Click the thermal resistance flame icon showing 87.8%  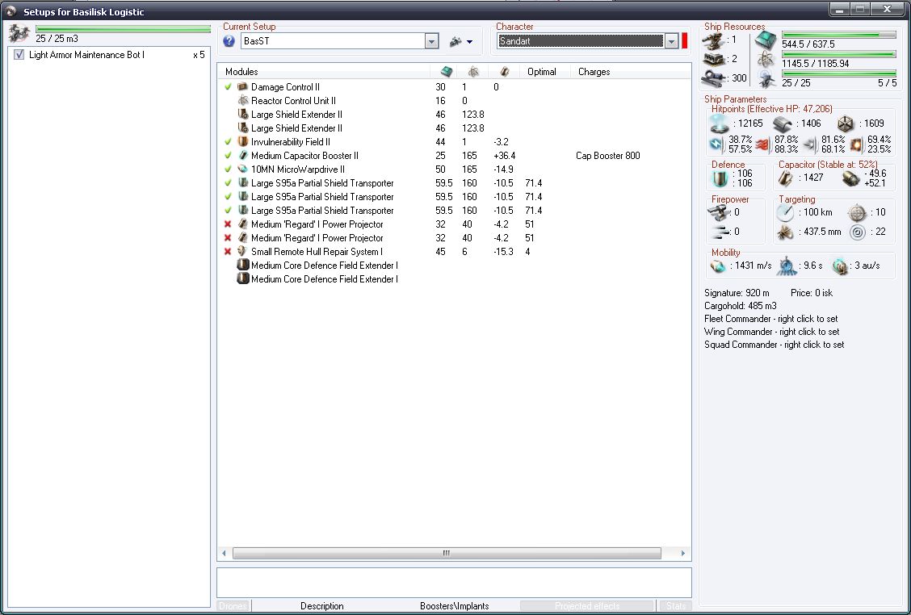pos(763,144)
